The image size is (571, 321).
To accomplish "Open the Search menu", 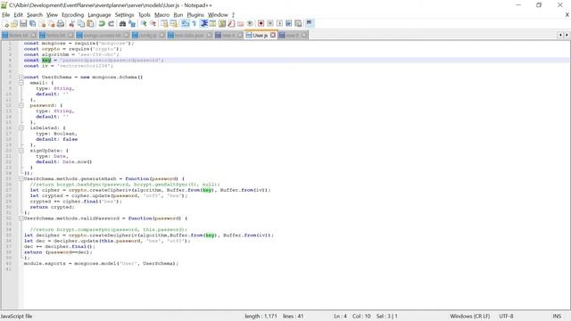I will click(x=35, y=15).
